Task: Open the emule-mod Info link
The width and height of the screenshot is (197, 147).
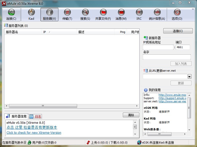Action: [x=172, y=95]
